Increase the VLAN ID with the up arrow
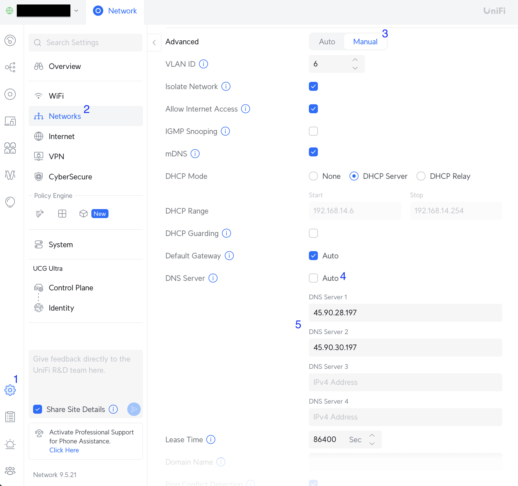 pyautogui.click(x=355, y=59)
